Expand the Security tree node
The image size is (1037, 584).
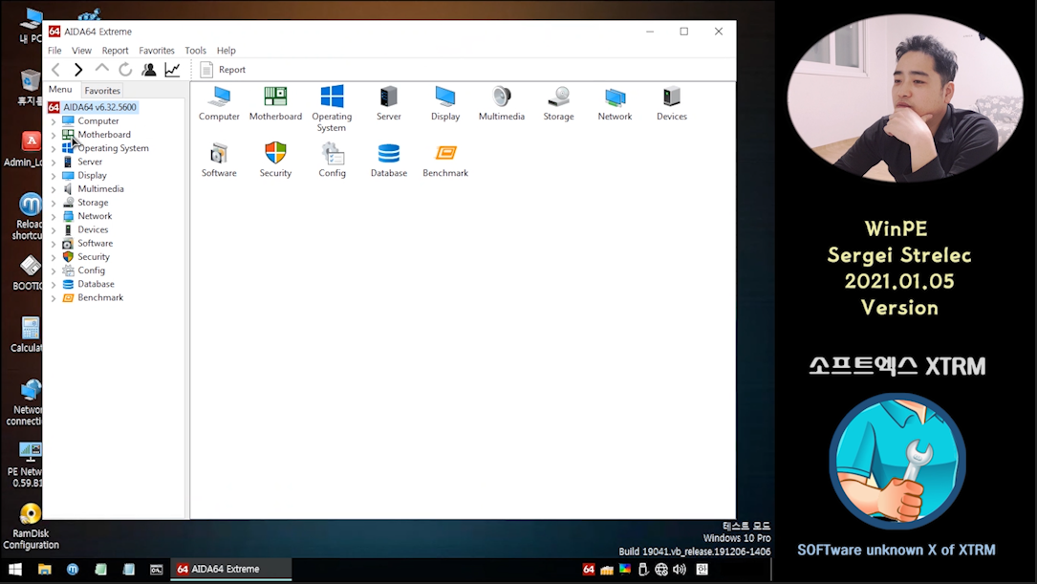tap(54, 257)
